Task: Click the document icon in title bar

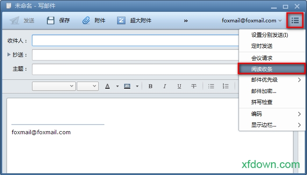Action: (x=9, y=6)
